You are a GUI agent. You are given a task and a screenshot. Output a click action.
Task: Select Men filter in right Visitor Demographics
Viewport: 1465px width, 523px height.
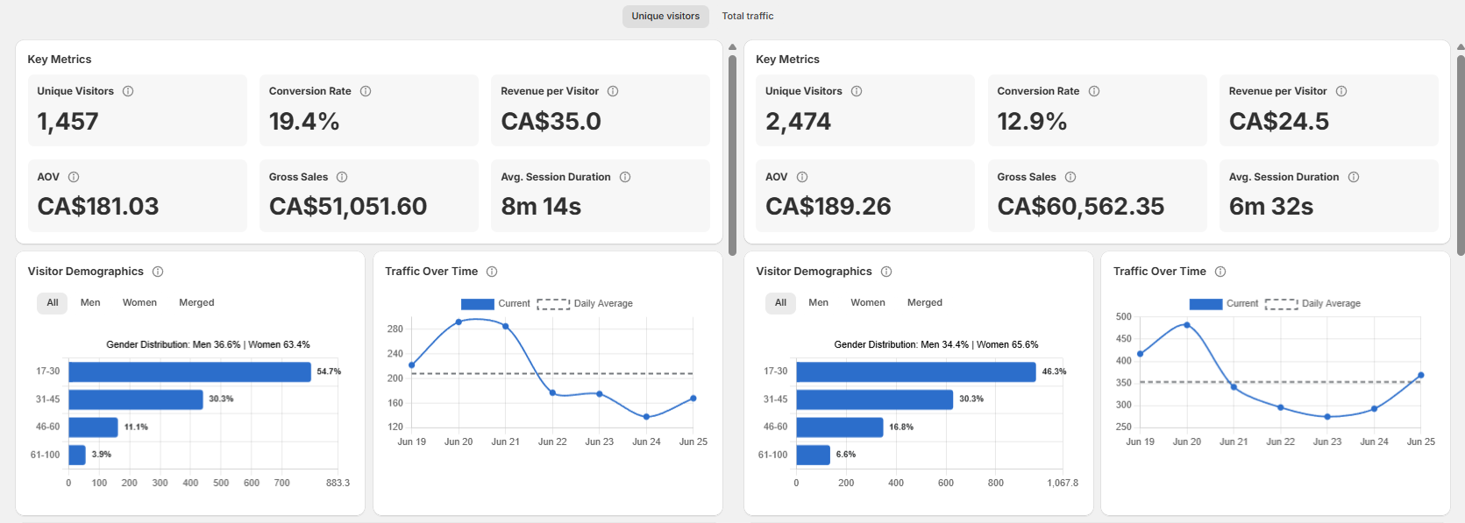coord(818,303)
